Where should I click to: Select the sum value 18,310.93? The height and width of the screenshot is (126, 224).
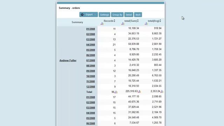(x=134, y=86)
